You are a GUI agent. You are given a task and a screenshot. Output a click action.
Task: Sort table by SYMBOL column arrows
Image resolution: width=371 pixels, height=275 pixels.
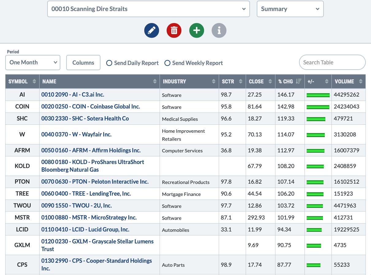34,82
